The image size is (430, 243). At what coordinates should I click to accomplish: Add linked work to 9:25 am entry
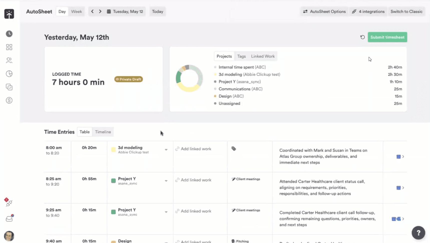[x=193, y=211]
